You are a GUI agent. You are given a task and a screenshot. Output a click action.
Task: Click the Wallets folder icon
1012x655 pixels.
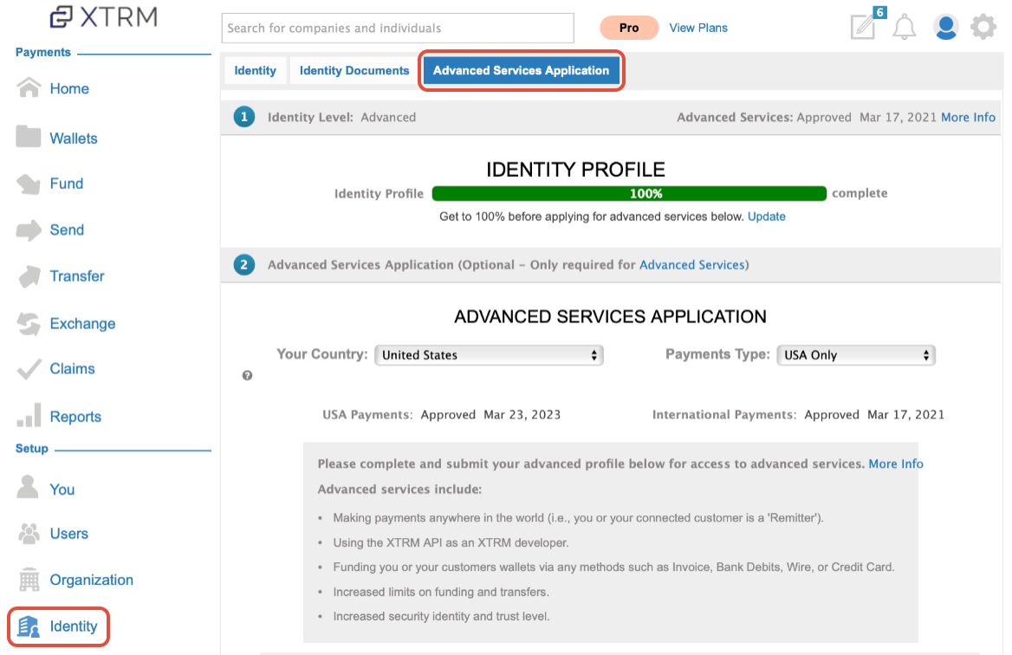point(29,137)
